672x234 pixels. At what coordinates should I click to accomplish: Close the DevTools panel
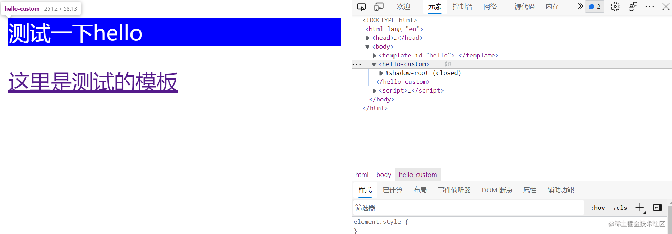(x=666, y=6)
